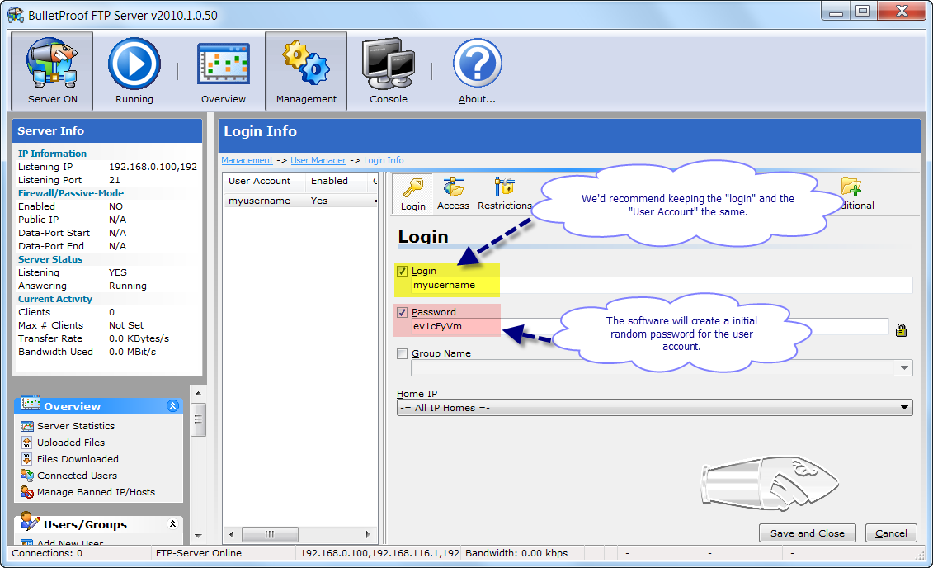
Task: Click the Cancel button
Action: coord(891,533)
